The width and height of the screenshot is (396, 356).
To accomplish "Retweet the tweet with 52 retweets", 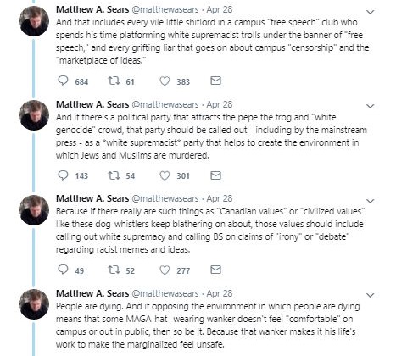I will [x=114, y=270].
